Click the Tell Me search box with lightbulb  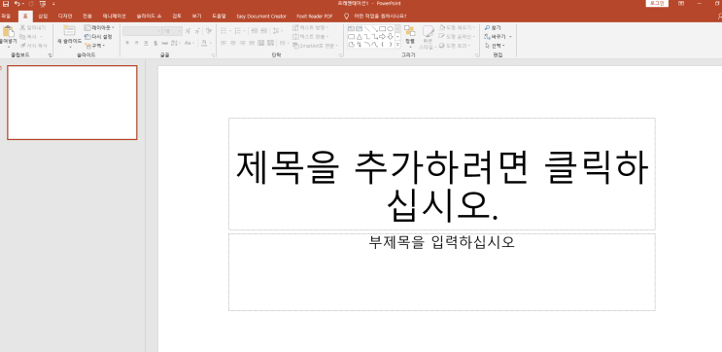(375, 17)
